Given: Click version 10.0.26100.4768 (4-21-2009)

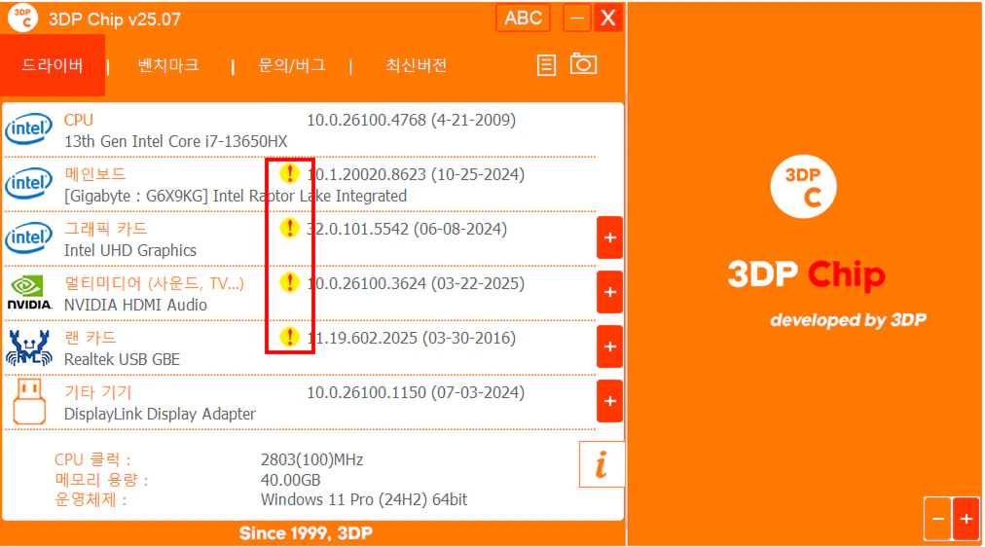Looking at the screenshot, I should [x=411, y=120].
